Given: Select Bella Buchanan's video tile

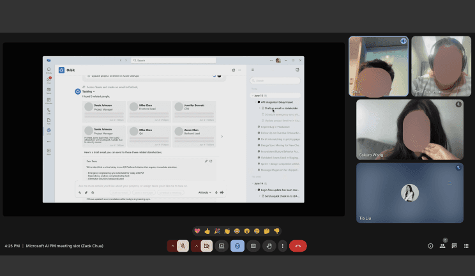Looking at the screenshot, I should click(441, 66).
